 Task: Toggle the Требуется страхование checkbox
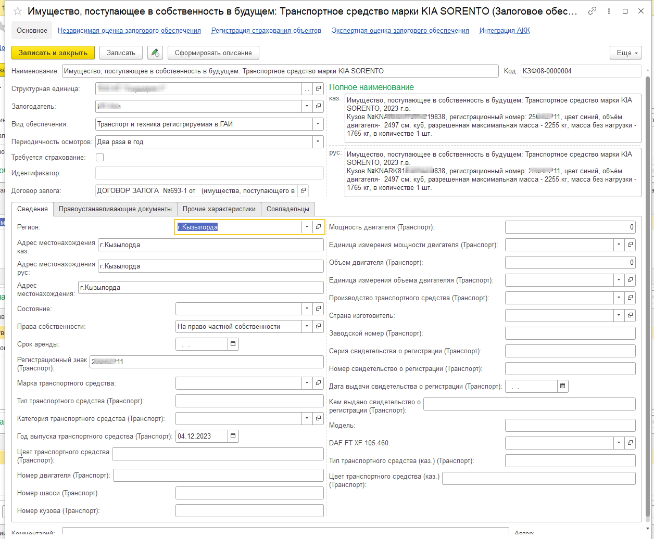tap(100, 157)
